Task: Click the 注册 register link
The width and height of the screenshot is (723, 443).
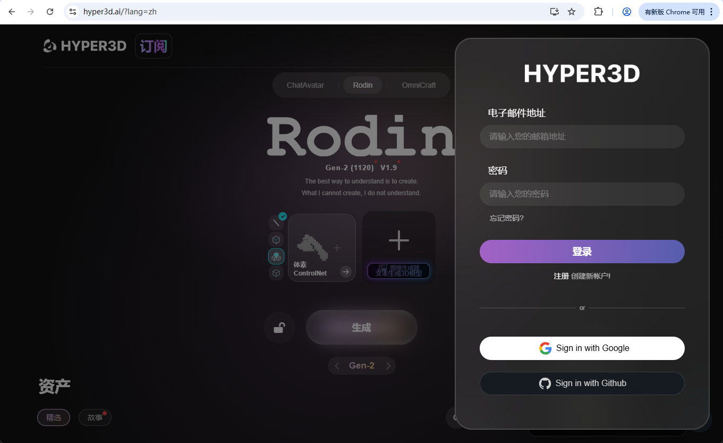Action: tap(561, 276)
